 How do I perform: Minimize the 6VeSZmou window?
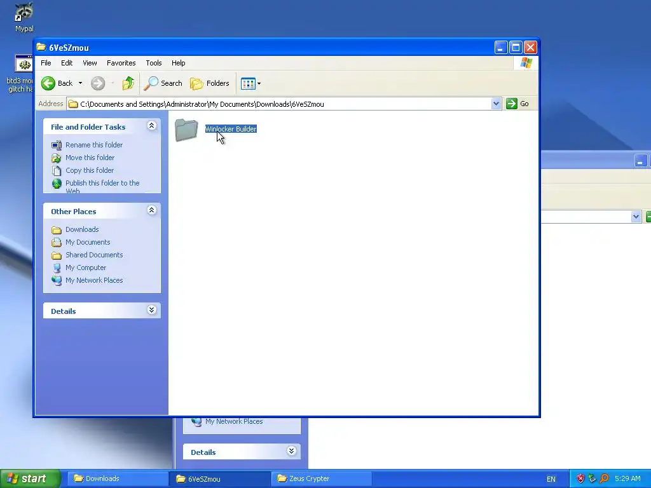[x=501, y=47]
